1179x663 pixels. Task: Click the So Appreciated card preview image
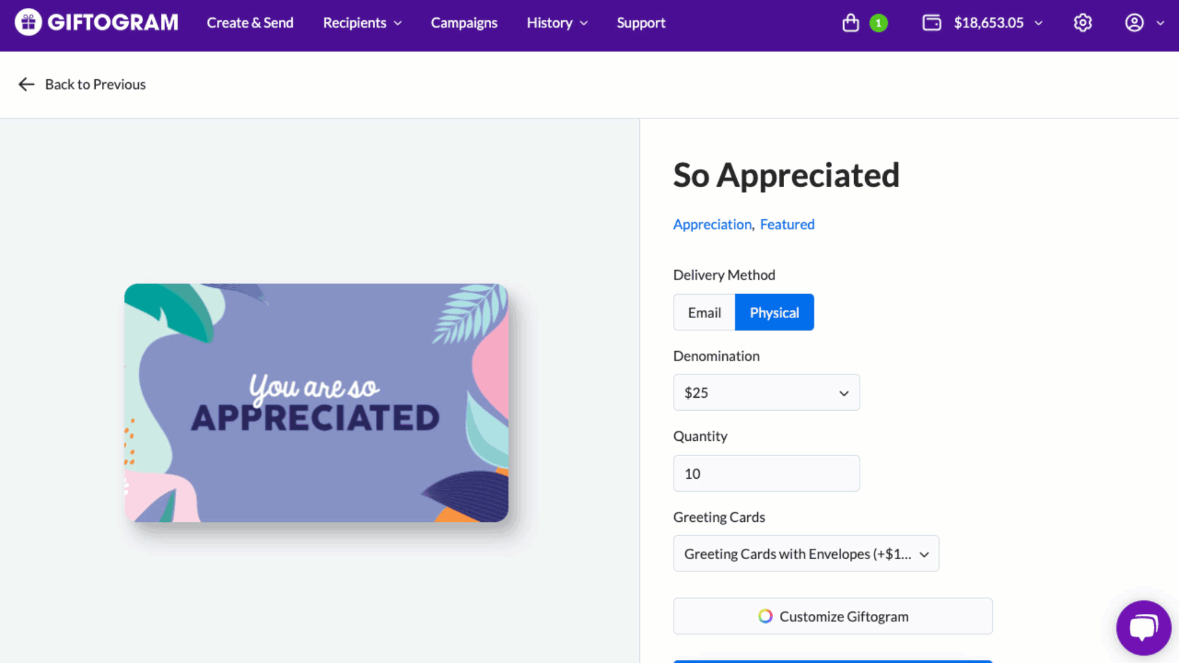coord(316,403)
